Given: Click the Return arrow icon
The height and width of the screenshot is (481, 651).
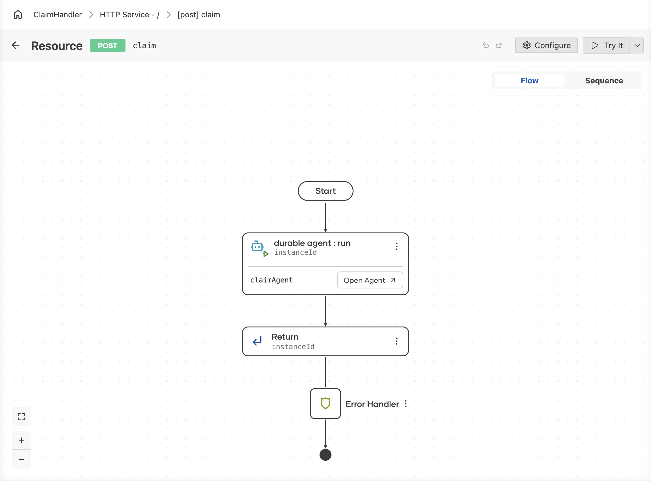Looking at the screenshot, I should click(x=257, y=341).
